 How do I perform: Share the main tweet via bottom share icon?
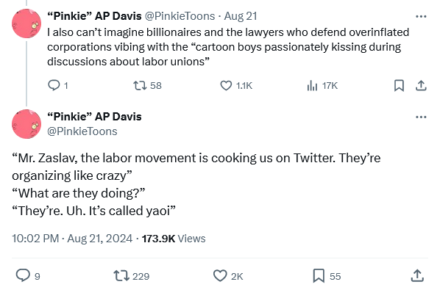tap(417, 275)
